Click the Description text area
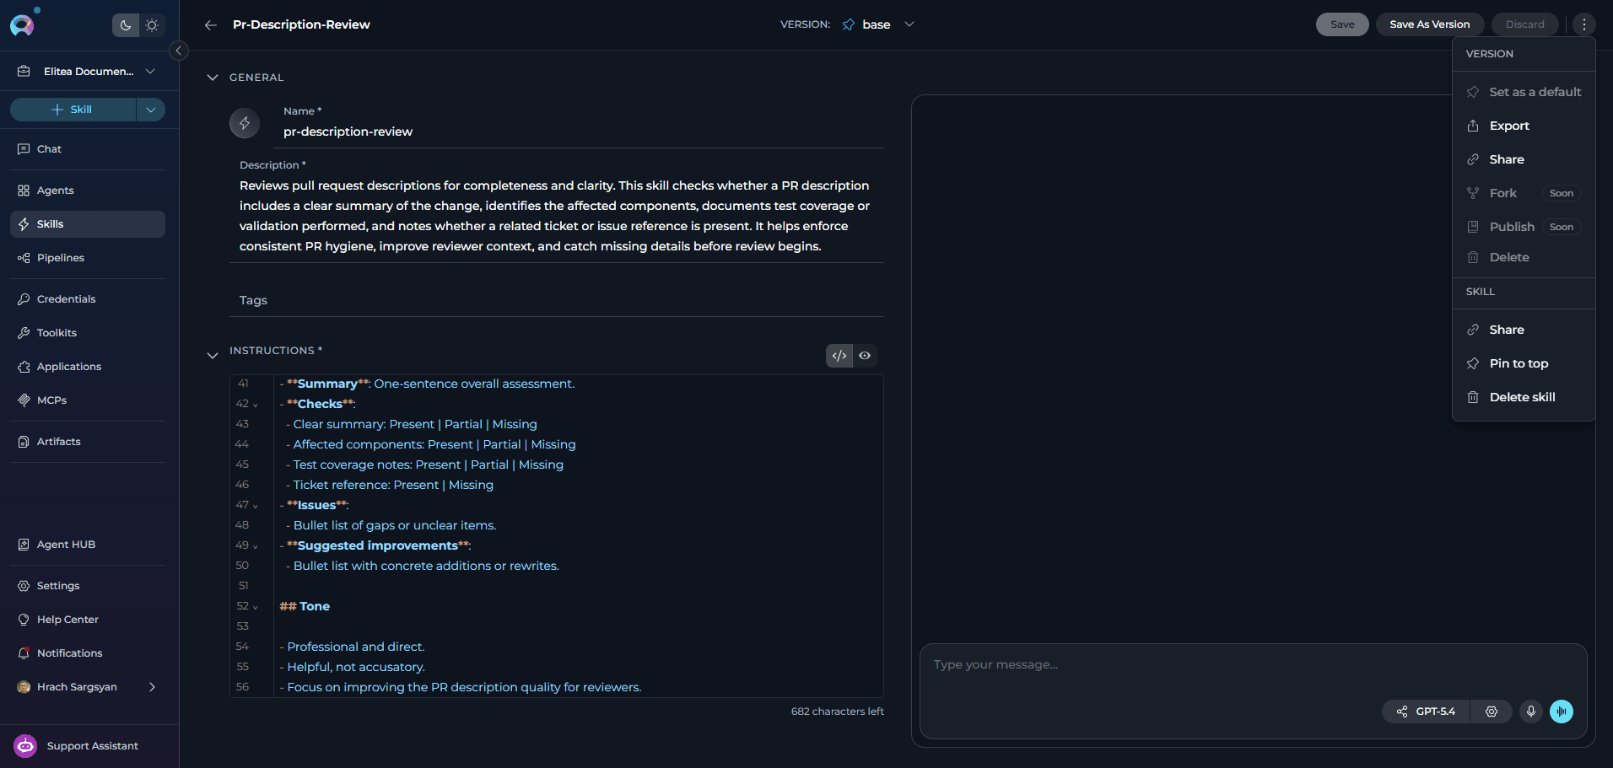The width and height of the screenshot is (1613, 768). tap(557, 216)
